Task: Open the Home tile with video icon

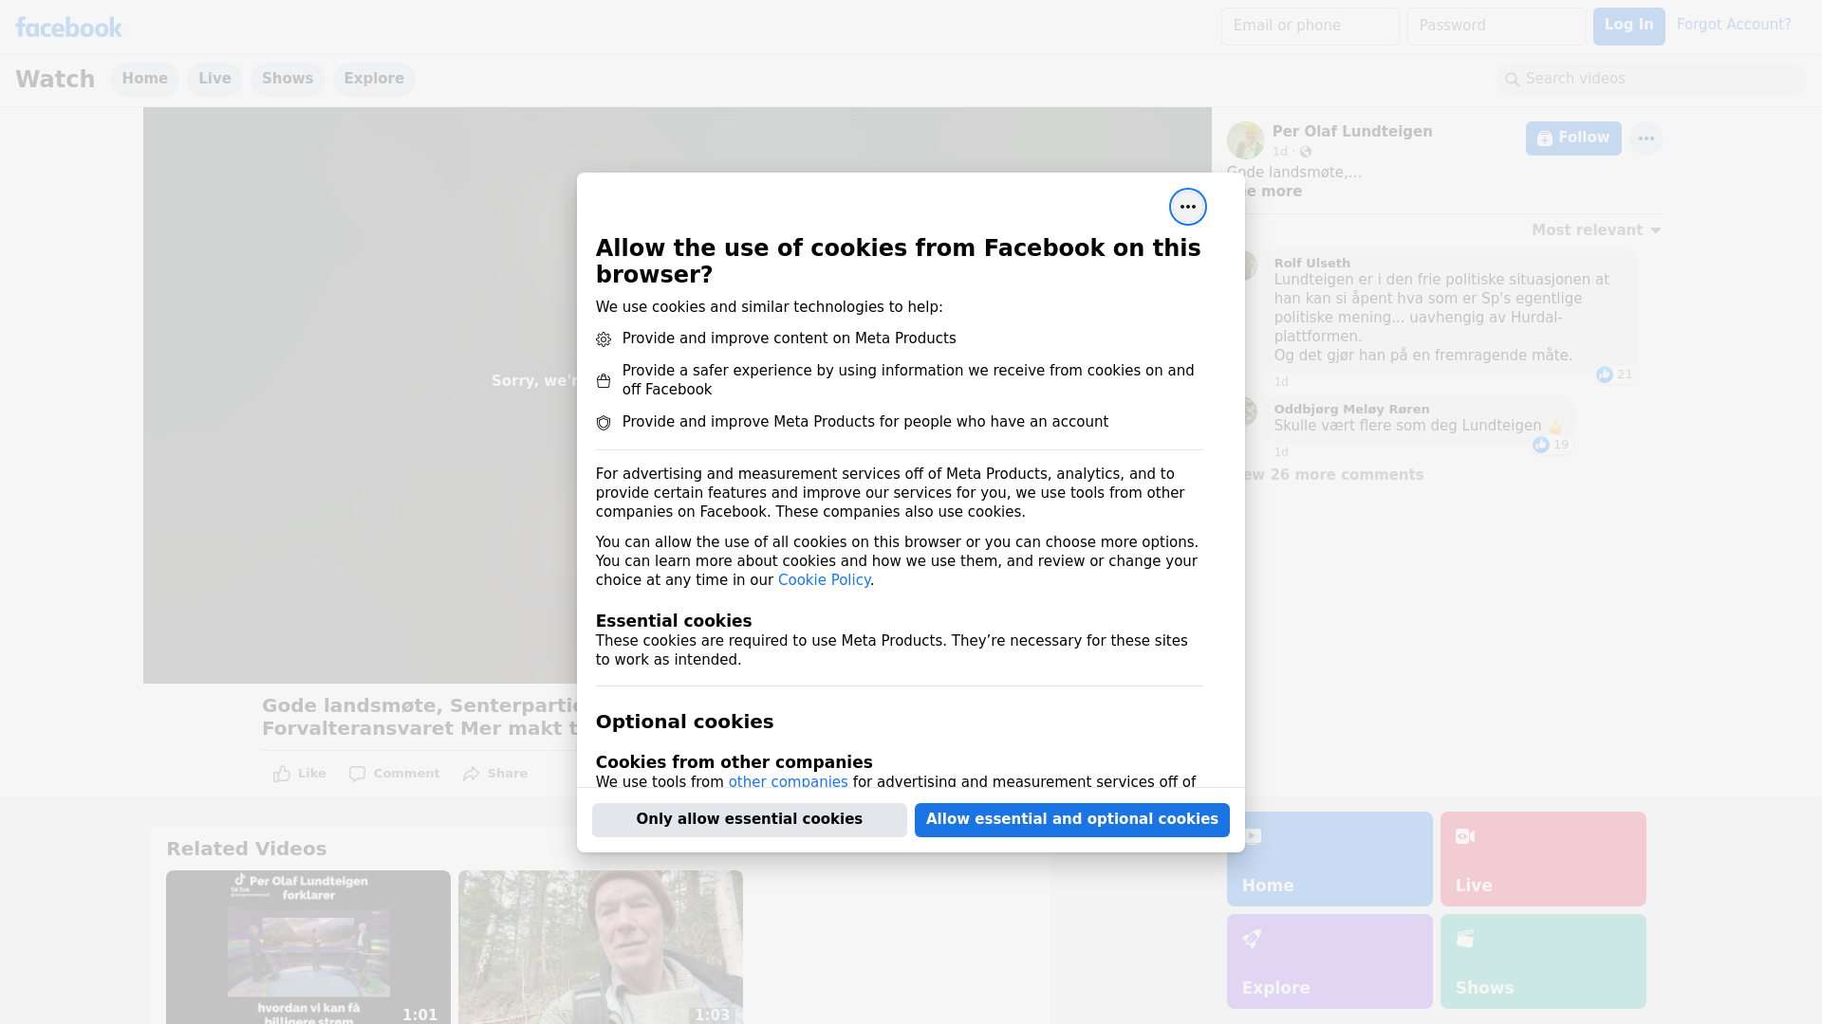Action: [x=1329, y=859]
